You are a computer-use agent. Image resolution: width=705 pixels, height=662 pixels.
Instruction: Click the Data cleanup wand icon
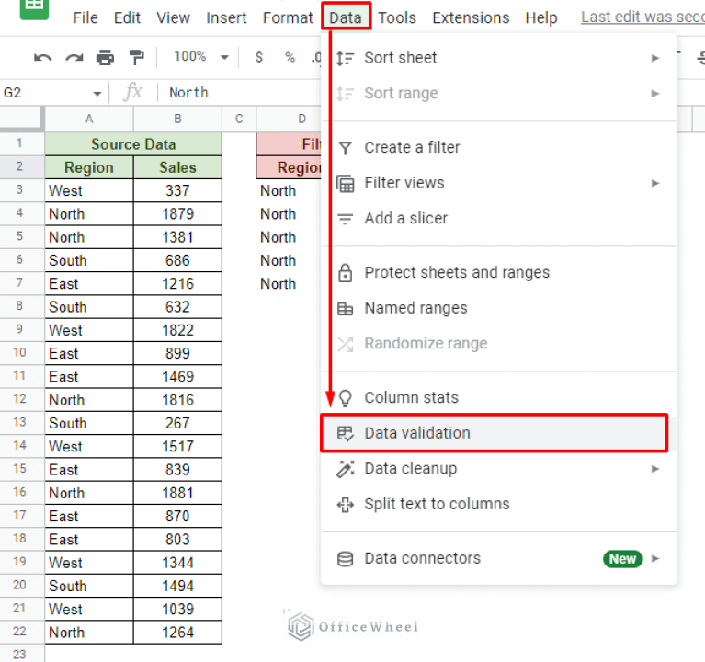[x=346, y=469]
